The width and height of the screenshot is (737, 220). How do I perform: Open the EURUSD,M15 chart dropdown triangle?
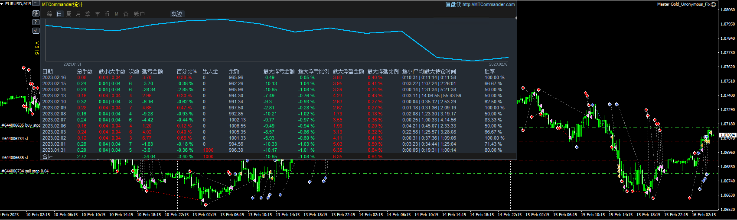coord(2,3)
